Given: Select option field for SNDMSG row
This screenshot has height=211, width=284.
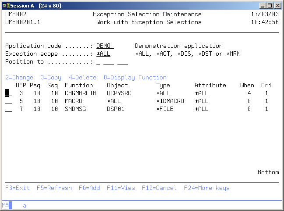Looking at the screenshot, I should pyautogui.click(x=8, y=109).
